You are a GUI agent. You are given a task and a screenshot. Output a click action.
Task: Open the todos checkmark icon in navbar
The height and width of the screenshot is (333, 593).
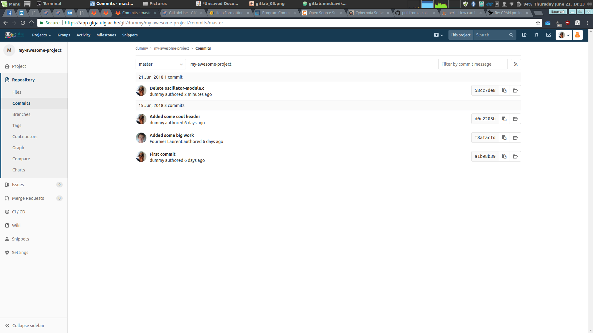[x=549, y=35]
